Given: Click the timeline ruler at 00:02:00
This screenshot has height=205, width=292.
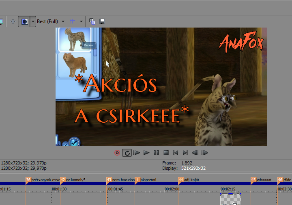Looking at the screenshot, I should click(172, 189).
